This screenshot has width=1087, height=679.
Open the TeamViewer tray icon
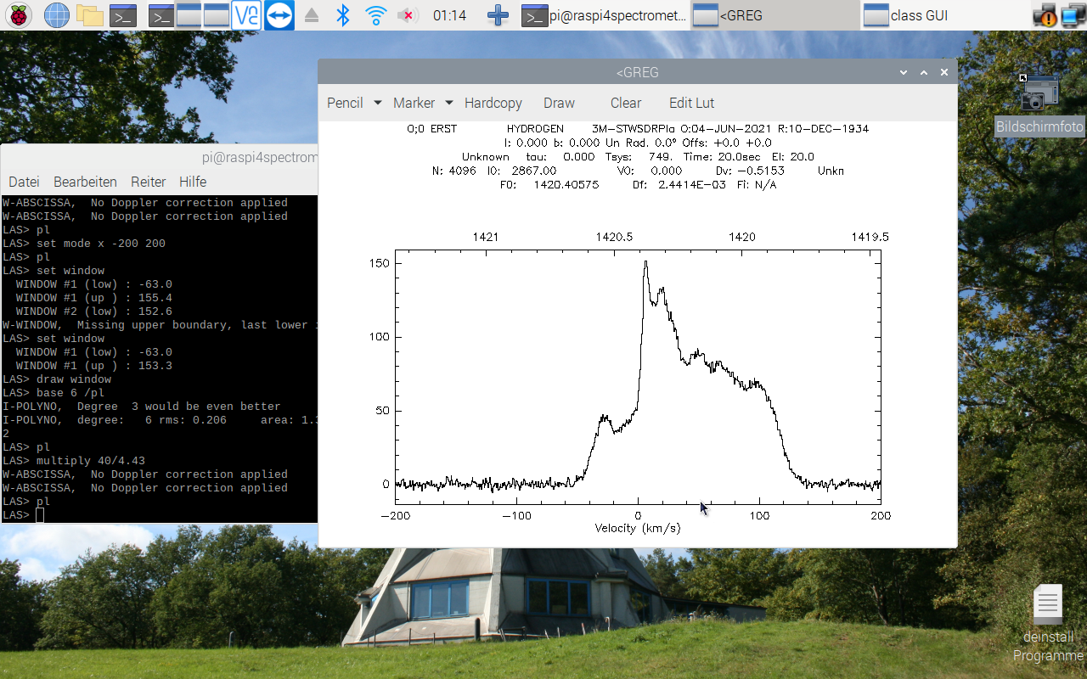pyautogui.click(x=279, y=15)
